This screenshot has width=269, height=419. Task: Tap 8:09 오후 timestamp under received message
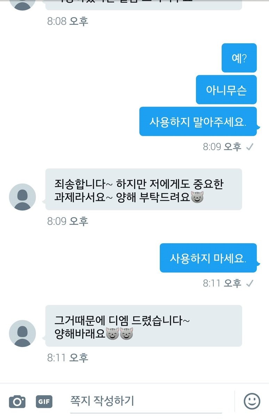pos(68,221)
